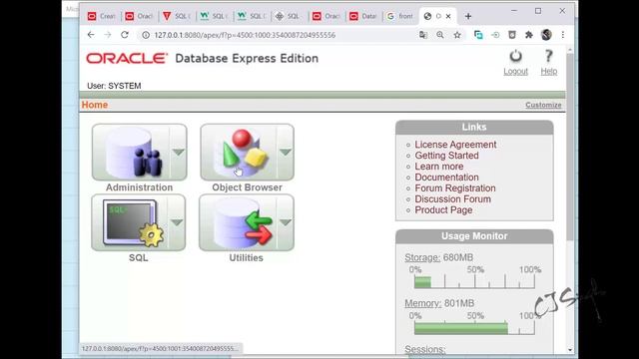Open the Documentation link
Screen dimensions: 639x359
(x=446, y=178)
